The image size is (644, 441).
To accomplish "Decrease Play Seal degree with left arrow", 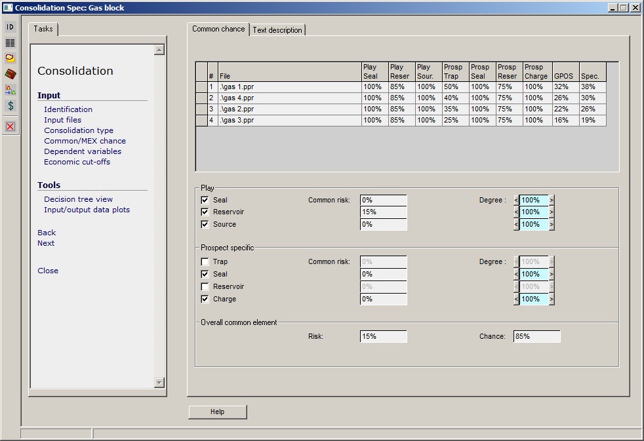I will (x=516, y=201).
